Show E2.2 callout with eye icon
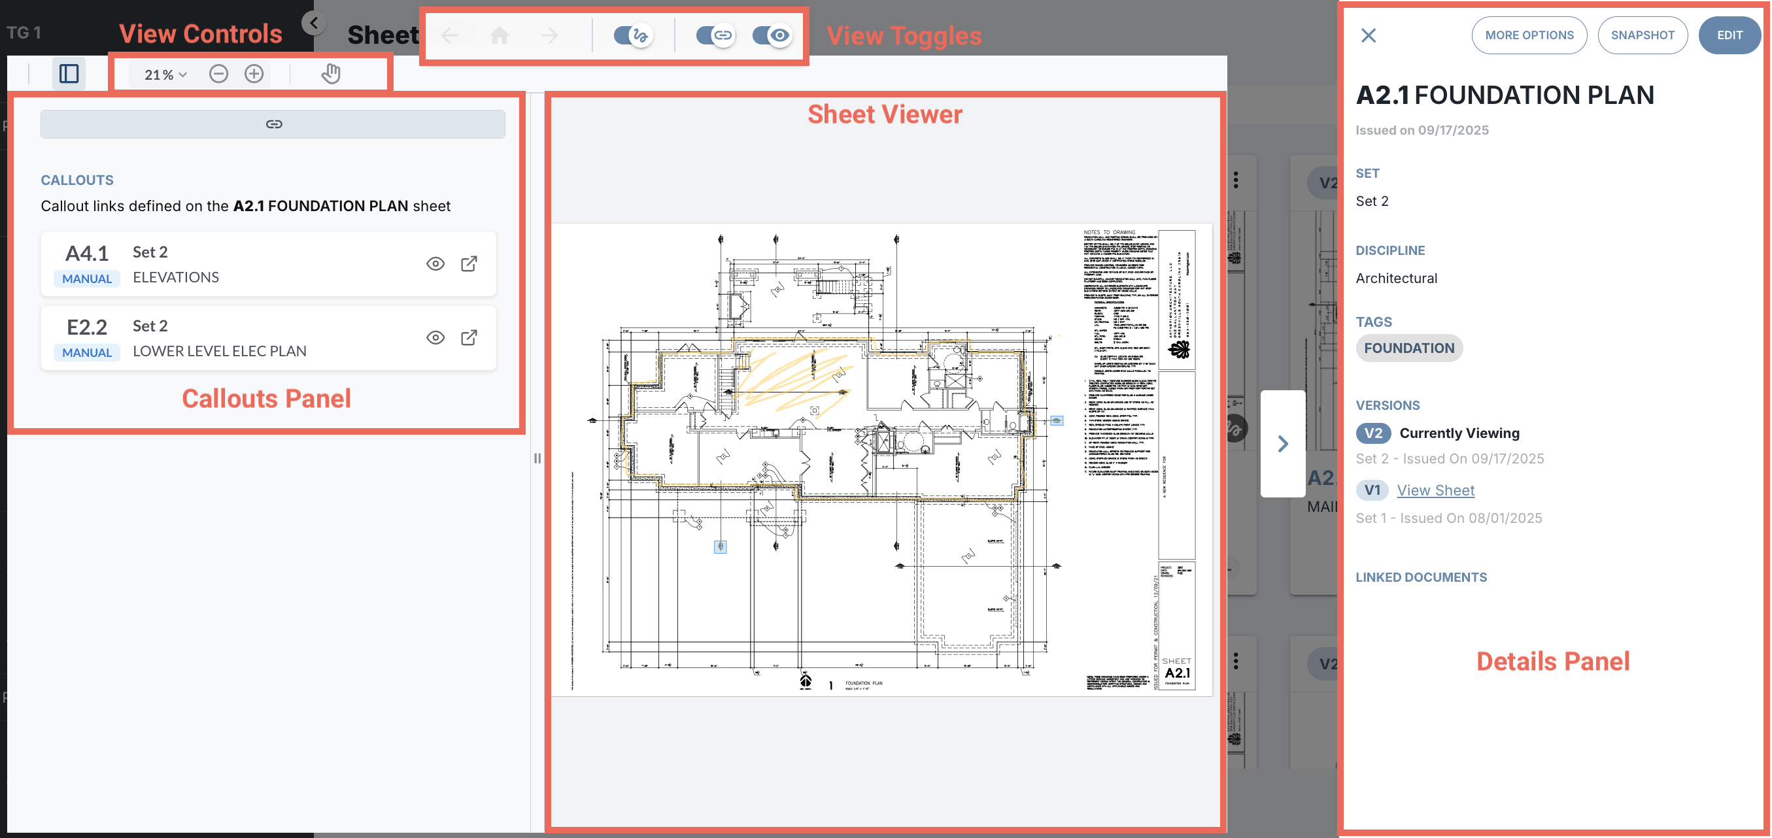1772x838 pixels. pyautogui.click(x=435, y=337)
